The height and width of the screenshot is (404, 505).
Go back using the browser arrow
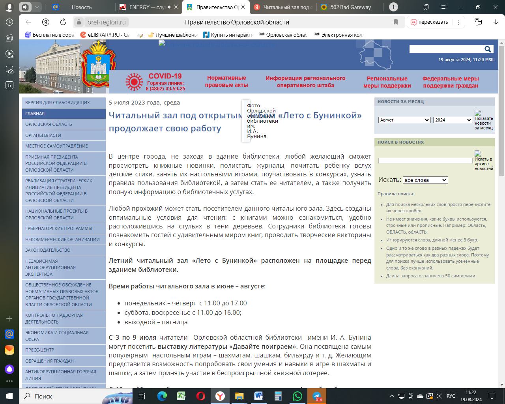click(28, 22)
